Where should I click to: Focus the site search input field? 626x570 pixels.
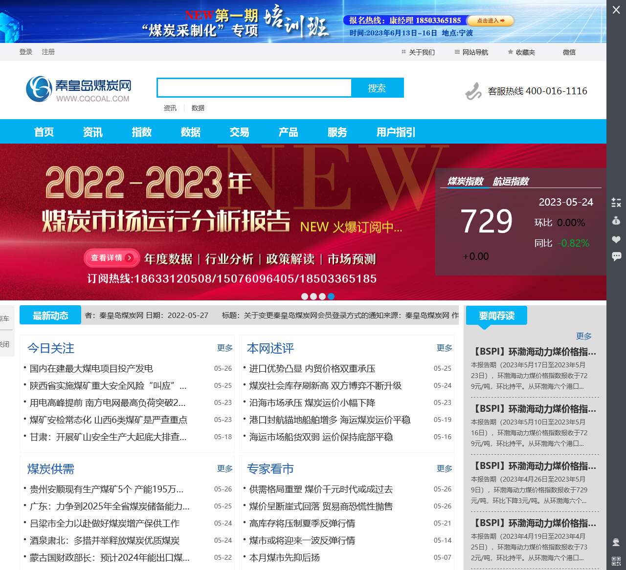[x=254, y=88]
